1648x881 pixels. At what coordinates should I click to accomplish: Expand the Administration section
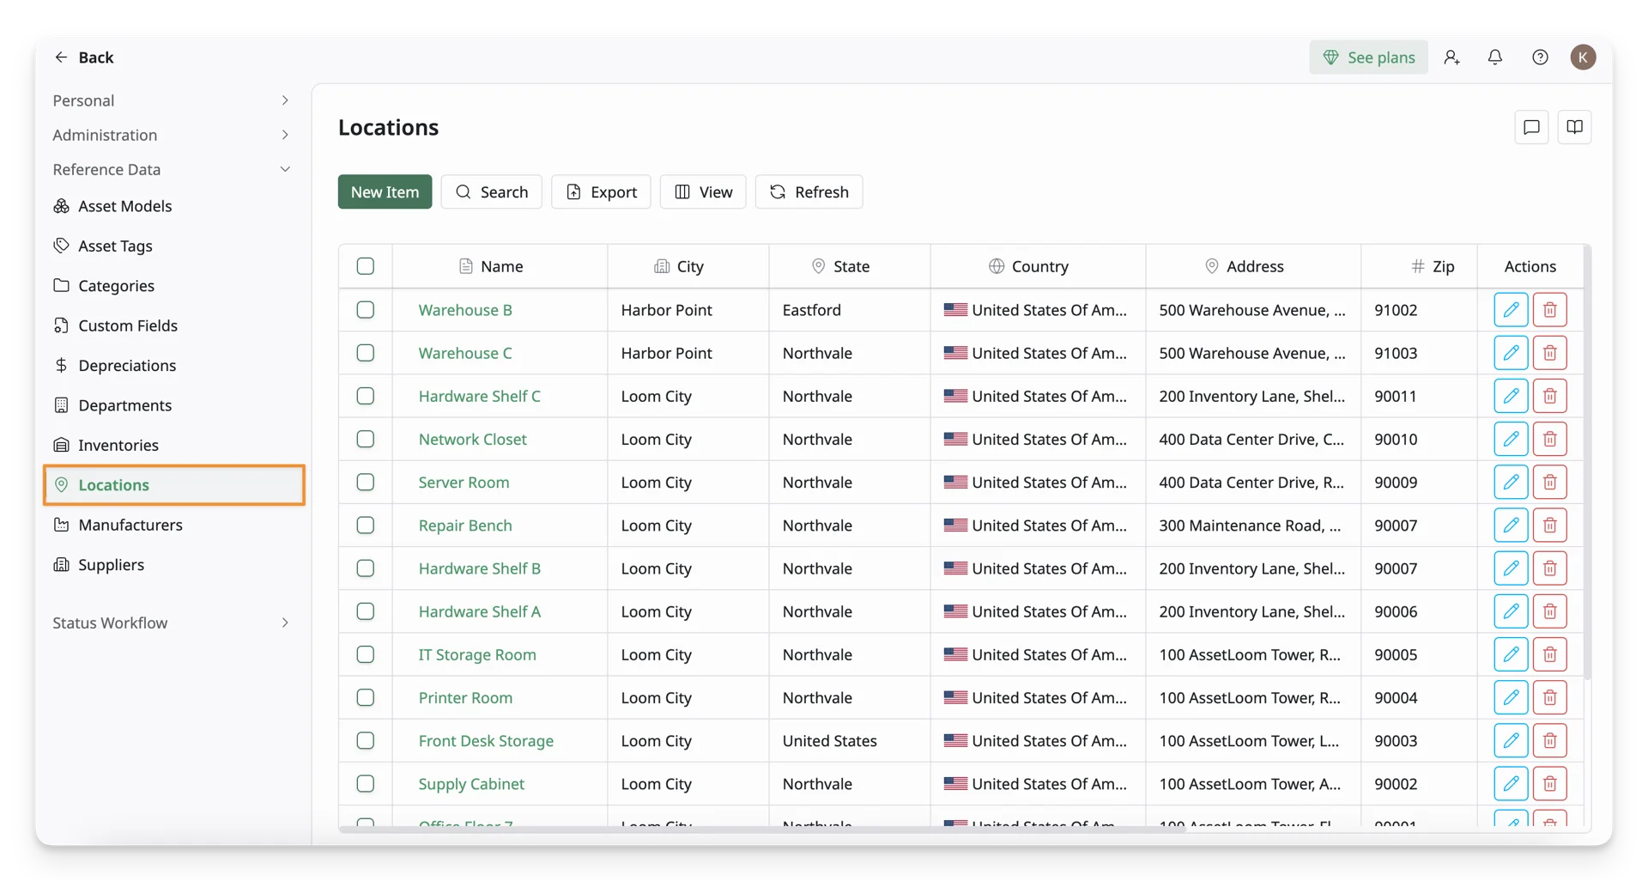point(172,135)
